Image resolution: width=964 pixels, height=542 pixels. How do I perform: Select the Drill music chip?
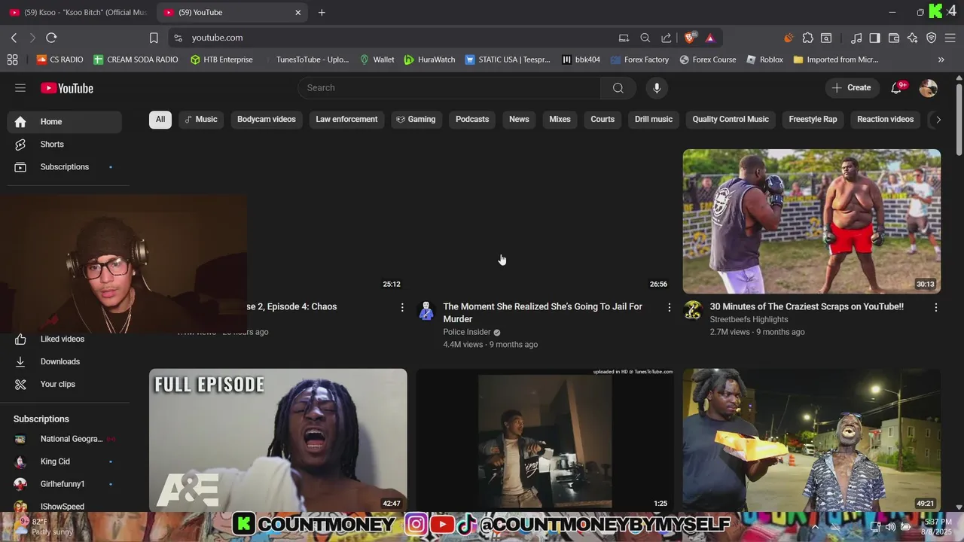point(654,120)
